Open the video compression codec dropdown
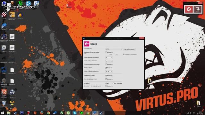 click(x=114, y=49)
